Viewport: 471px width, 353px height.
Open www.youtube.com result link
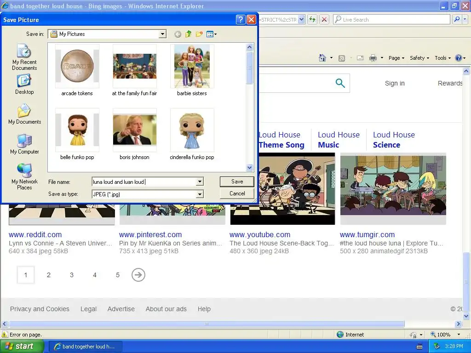point(260,234)
